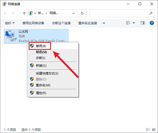Click the Up one level arrow
Viewport: 158px width, 133px height.
[24, 13]
